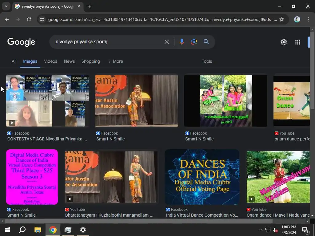Click the search query input field
The height and width of the screenshot is (236, 315).
point(107,42)
